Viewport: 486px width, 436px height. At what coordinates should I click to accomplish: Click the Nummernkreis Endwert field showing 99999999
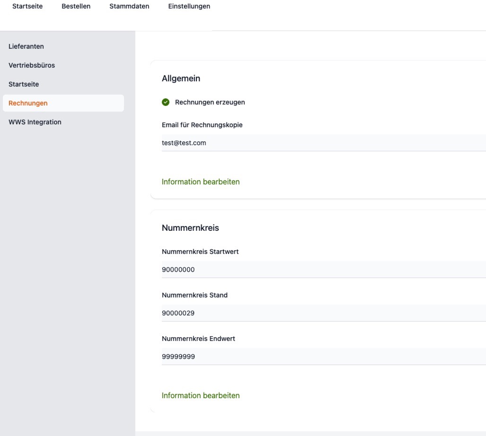284,356
